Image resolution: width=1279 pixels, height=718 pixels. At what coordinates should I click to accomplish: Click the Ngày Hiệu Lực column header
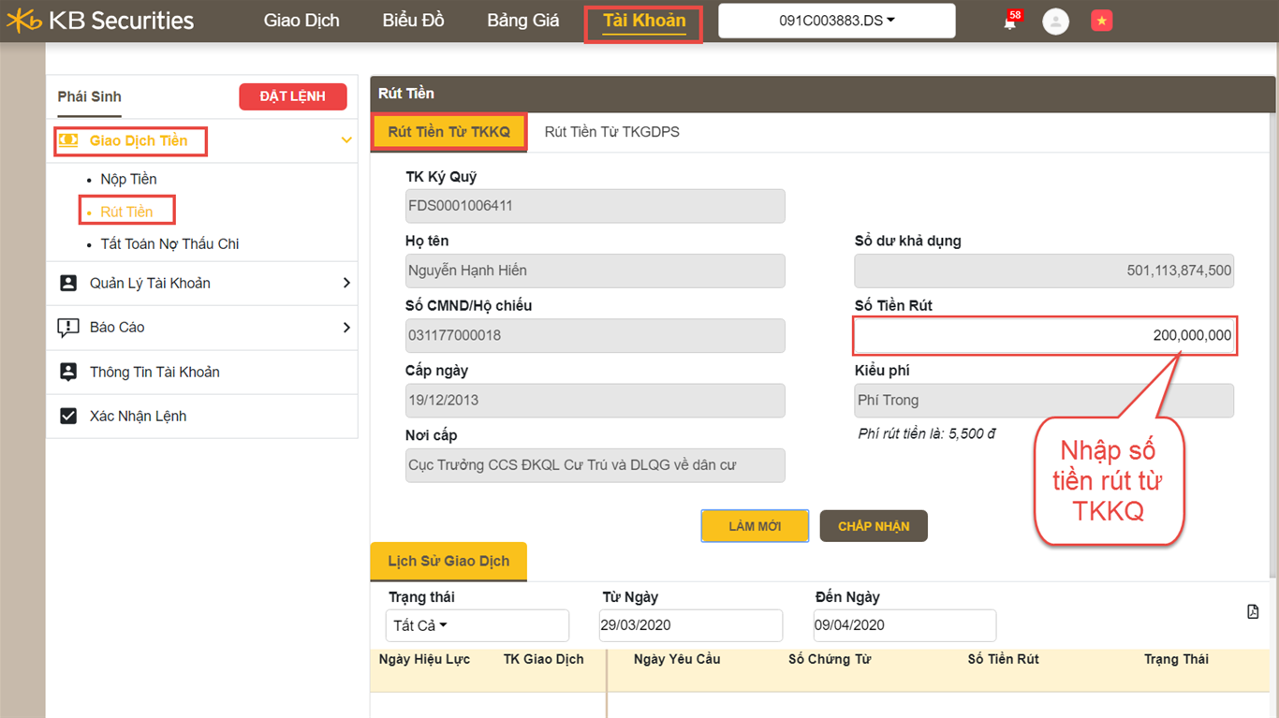(x=424, y=659)
